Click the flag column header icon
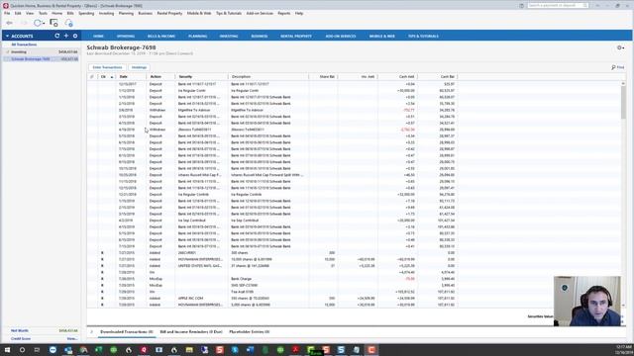 click(92, 77)
